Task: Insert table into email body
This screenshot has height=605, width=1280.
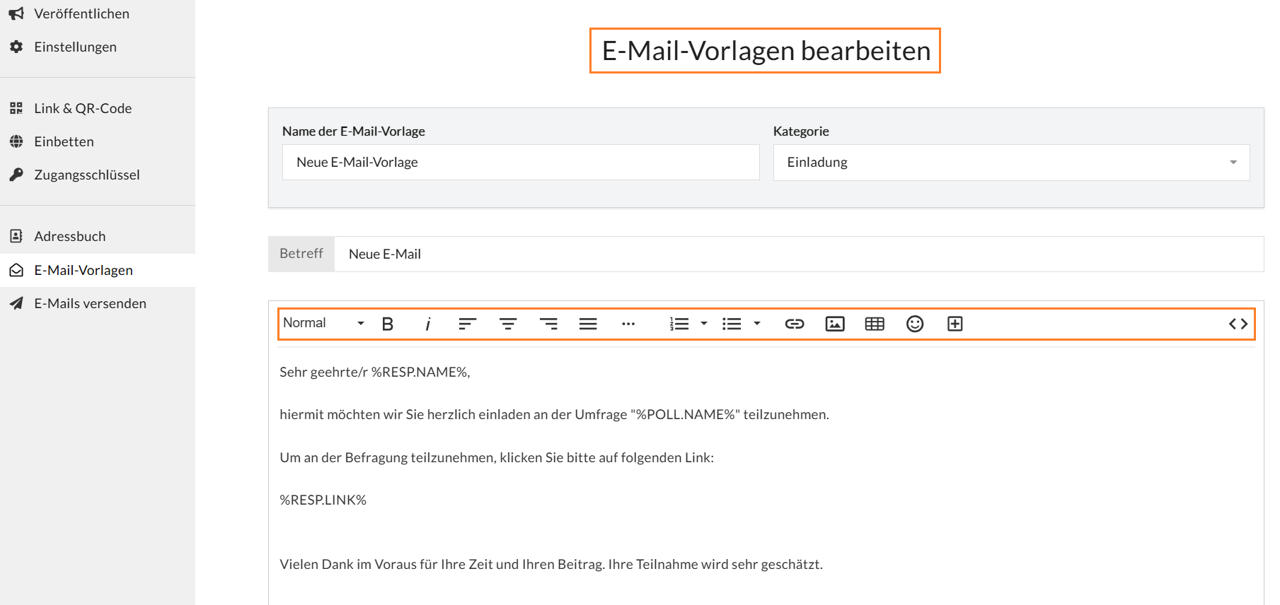Action: click(x=875, y=324)
